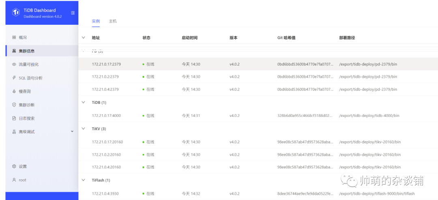Screen dimensions: 438x200
Task: Collapse the TiKV (3) group
Action: [84, 129]
